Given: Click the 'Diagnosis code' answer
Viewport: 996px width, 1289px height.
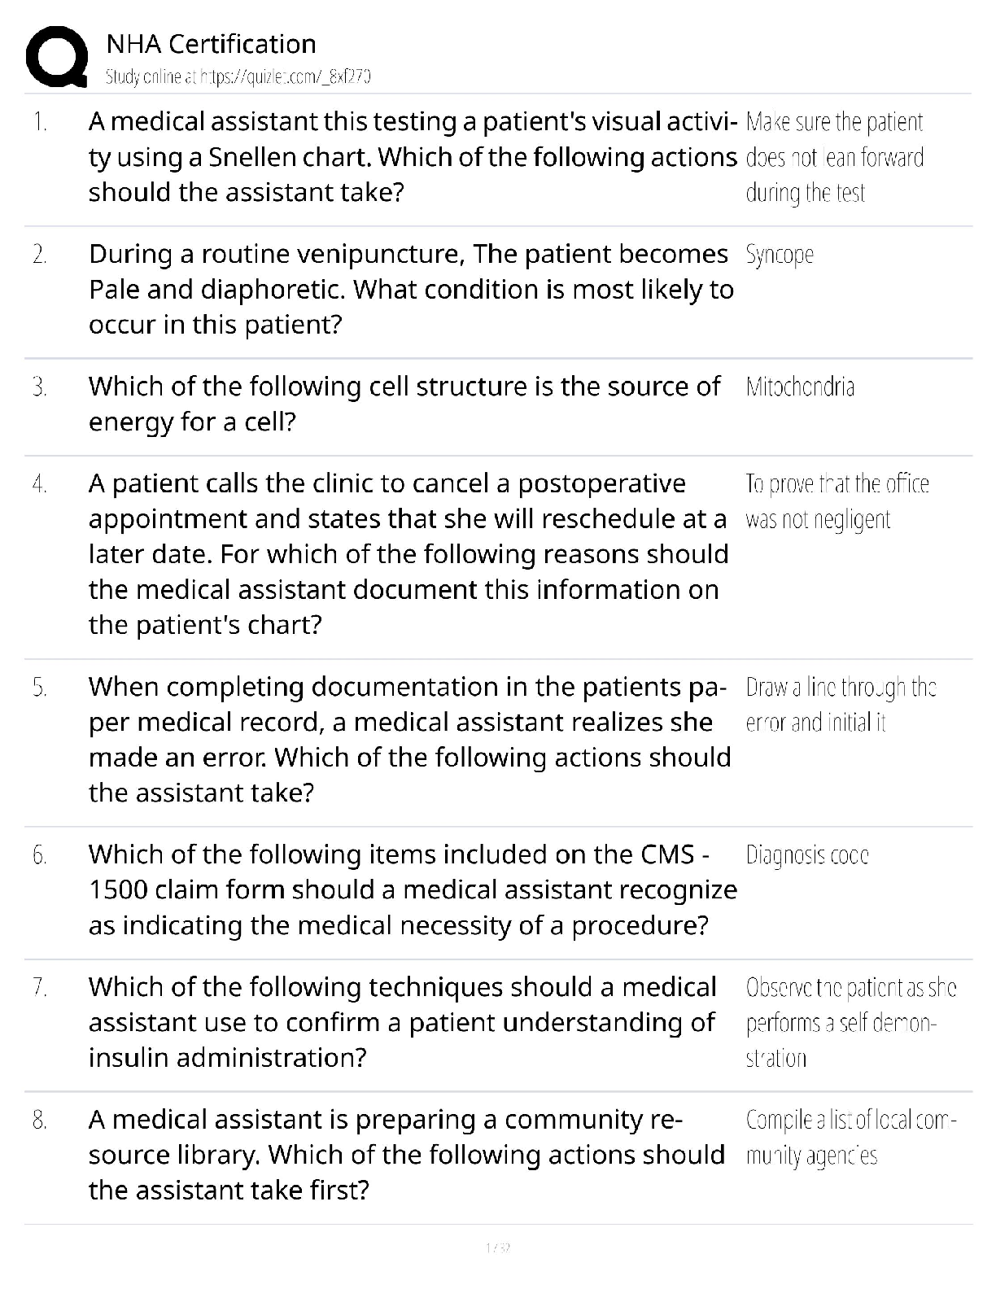Looking at the screenshot, I should click(x=807, y=855).
